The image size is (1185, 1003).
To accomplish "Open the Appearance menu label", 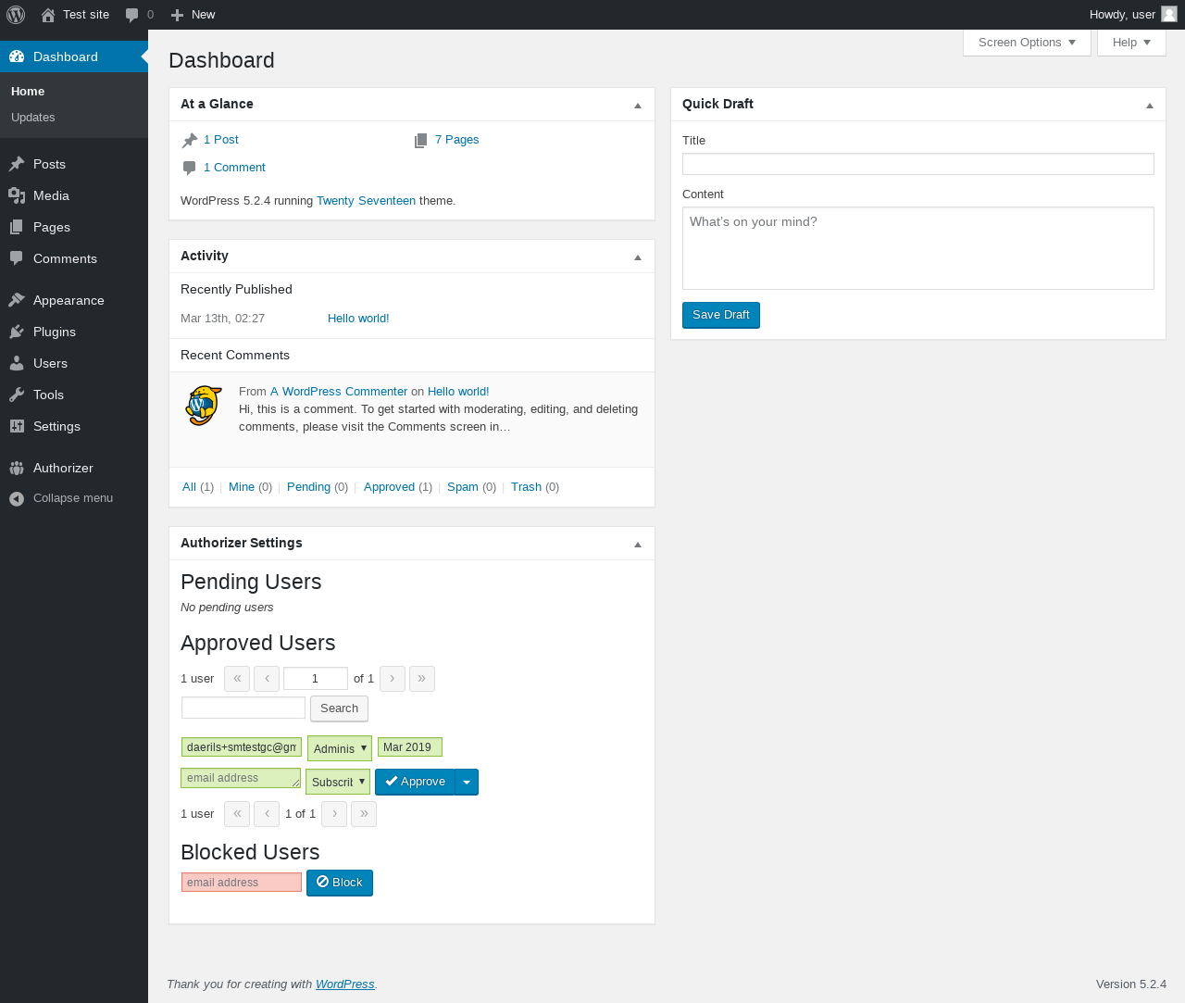I will coord(69,300).
